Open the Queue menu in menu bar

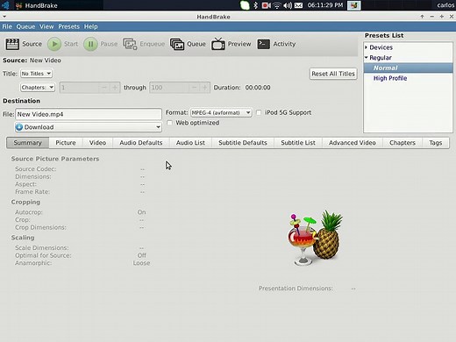25,26
